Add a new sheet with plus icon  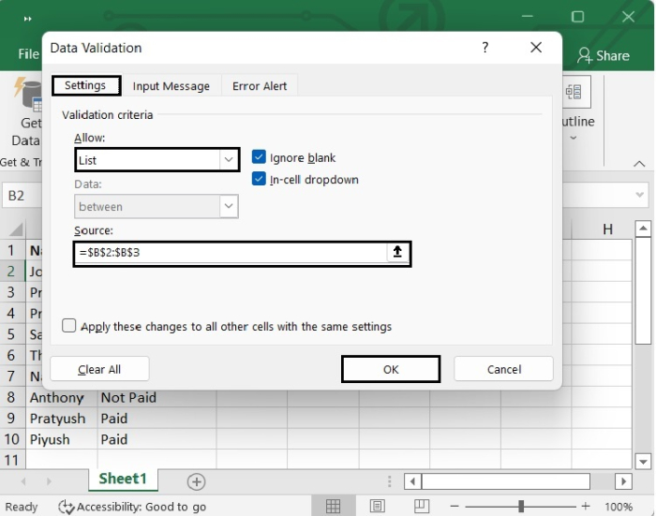point(196,481)
